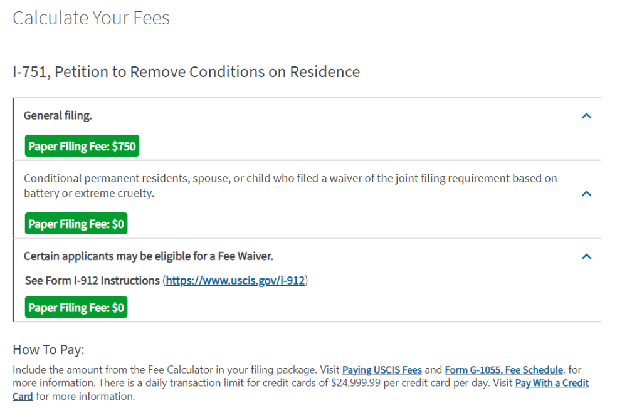This screenshot has width=627, height=413.
Task: Click the $24,999.99 daily limit text
Action: tap(356, 383)
